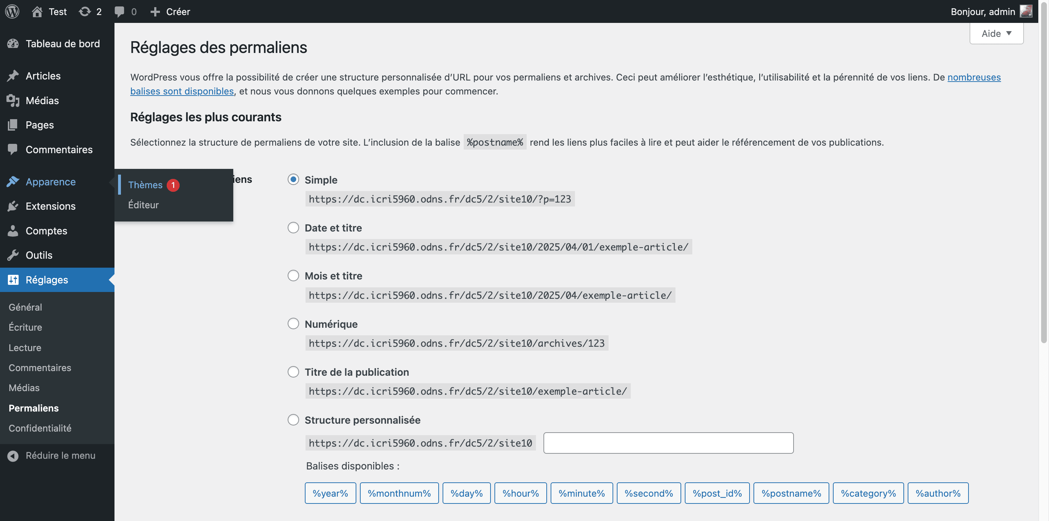Open Bonjour, admin account menu
Screen dimensions: 1049x521
pyautogui.click(x=991, y=11)
